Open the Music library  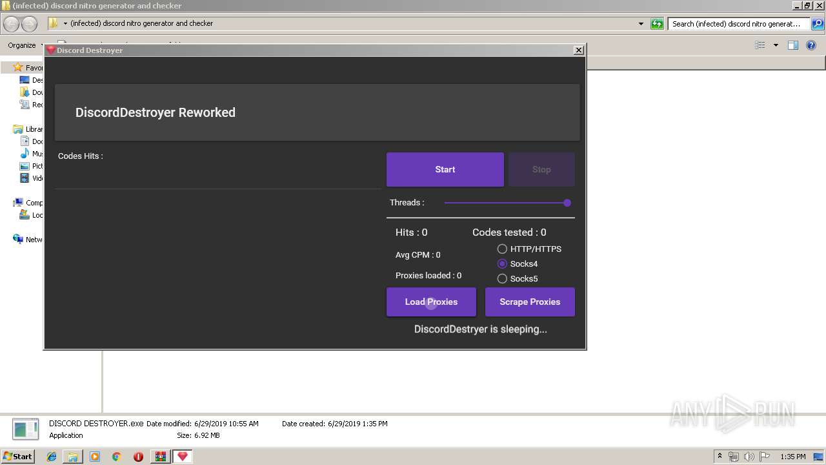click(32, 154)
